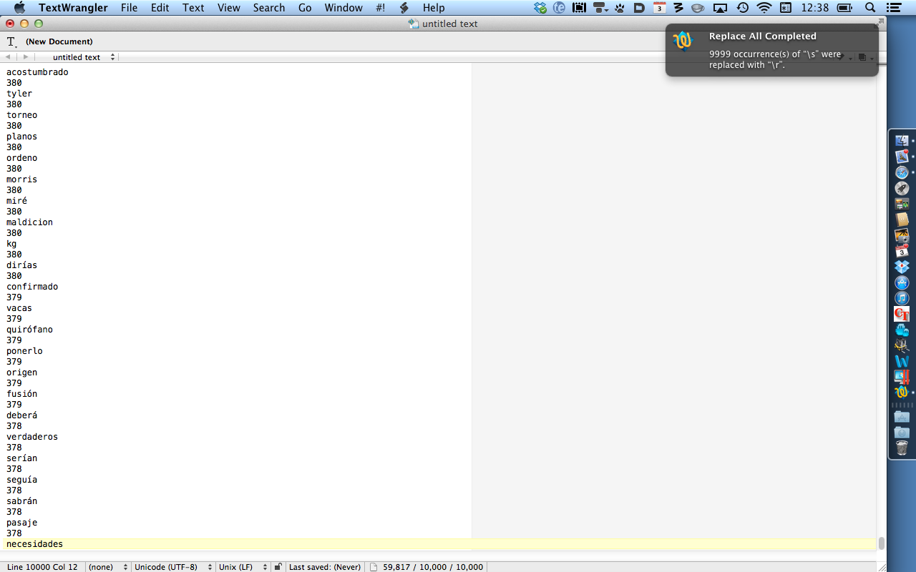916x572 pixels.
Task: Open the untitled text document dropdown
Action: pyautogui.click(x=82, y=57)
